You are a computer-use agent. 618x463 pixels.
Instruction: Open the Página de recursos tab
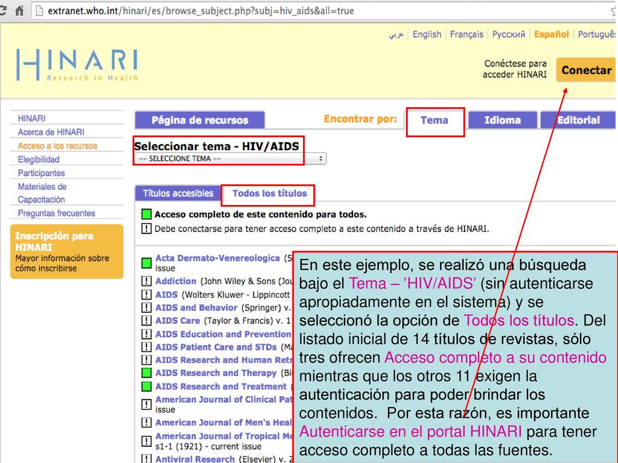(x=200, y=120)
